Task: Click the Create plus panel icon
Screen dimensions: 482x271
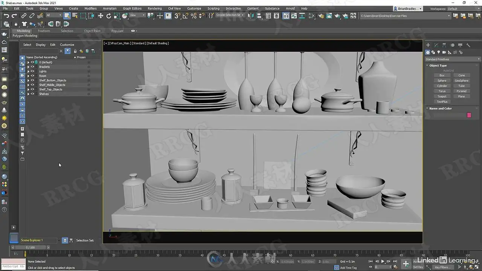Action: [428, 45]
